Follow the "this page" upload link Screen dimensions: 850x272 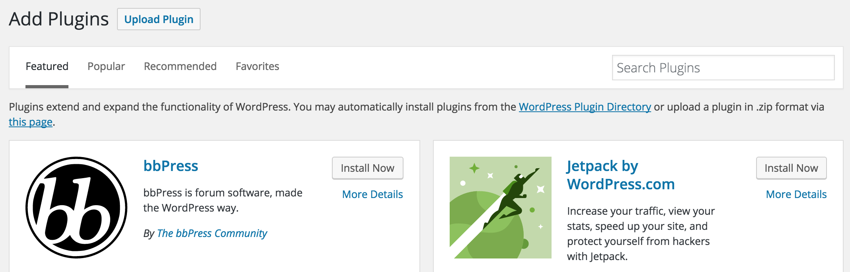[31, 122]
